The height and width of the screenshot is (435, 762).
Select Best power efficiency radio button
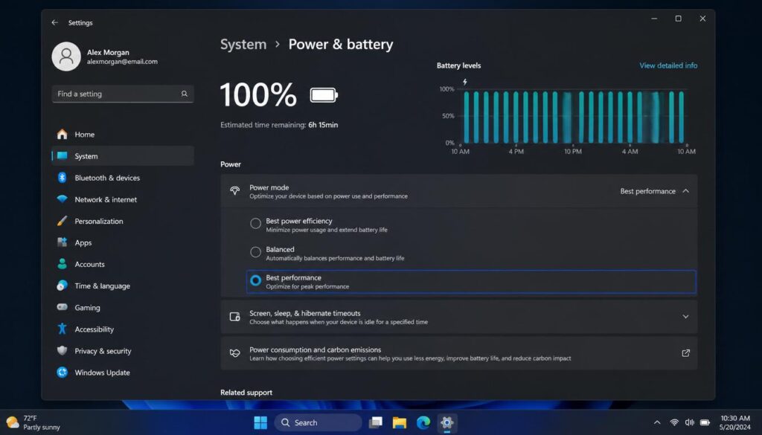[256, 223]
